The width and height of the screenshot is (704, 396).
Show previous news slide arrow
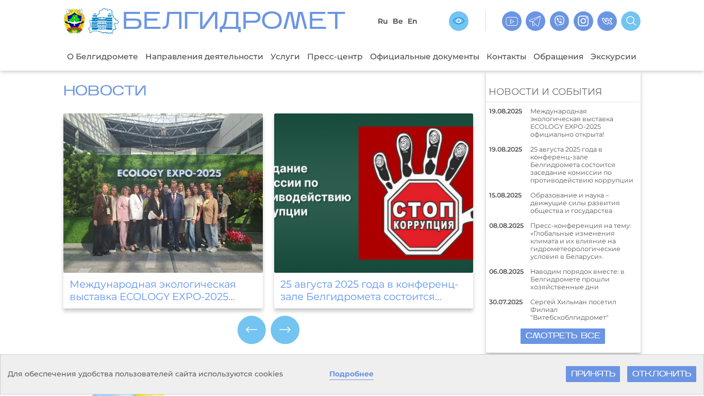pos(252,330)
